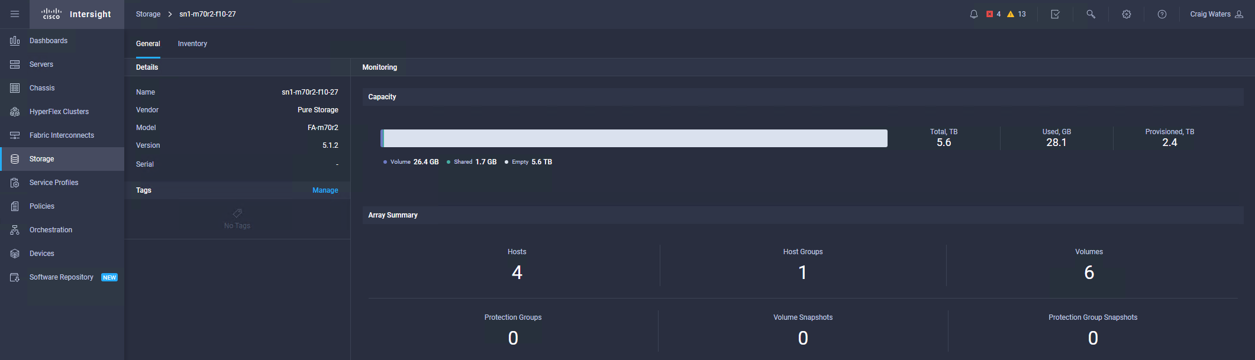Click the Volumes count of 6

click(1089, 273)
